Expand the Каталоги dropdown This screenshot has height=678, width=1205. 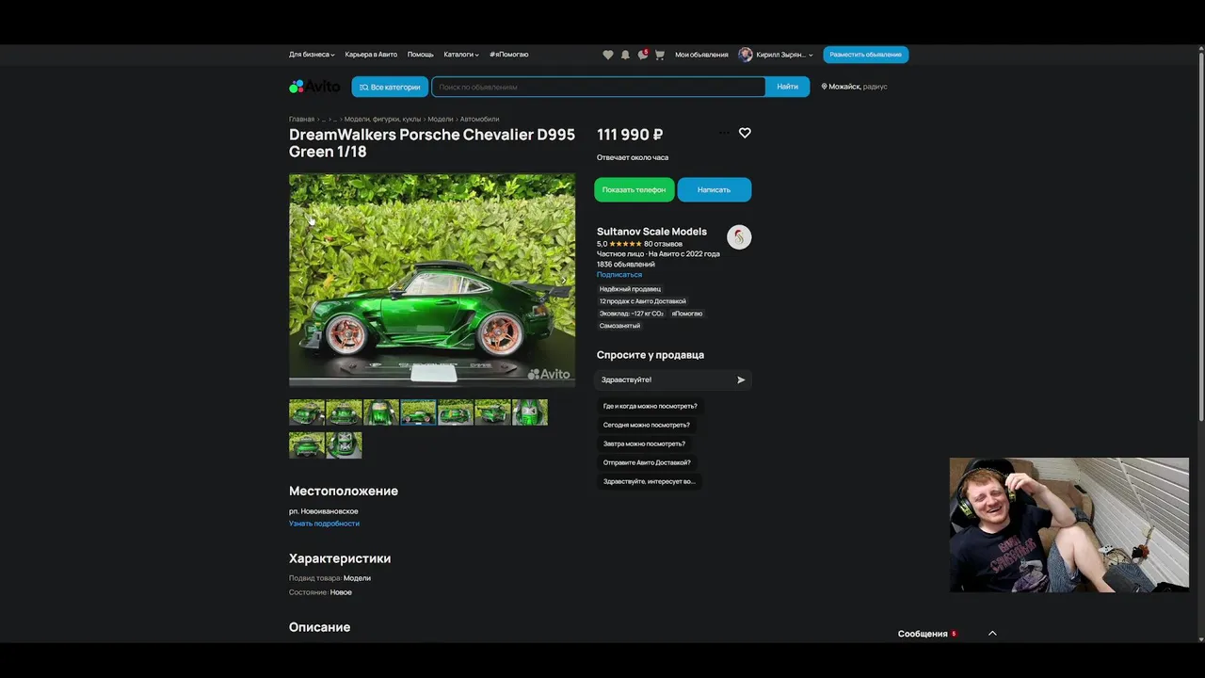point(461,55)
